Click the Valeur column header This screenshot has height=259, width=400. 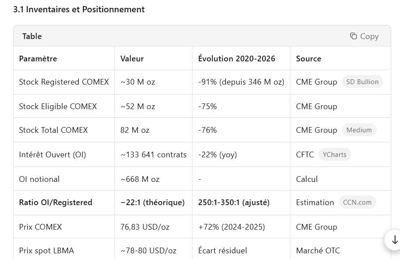(x=132, y=59)
